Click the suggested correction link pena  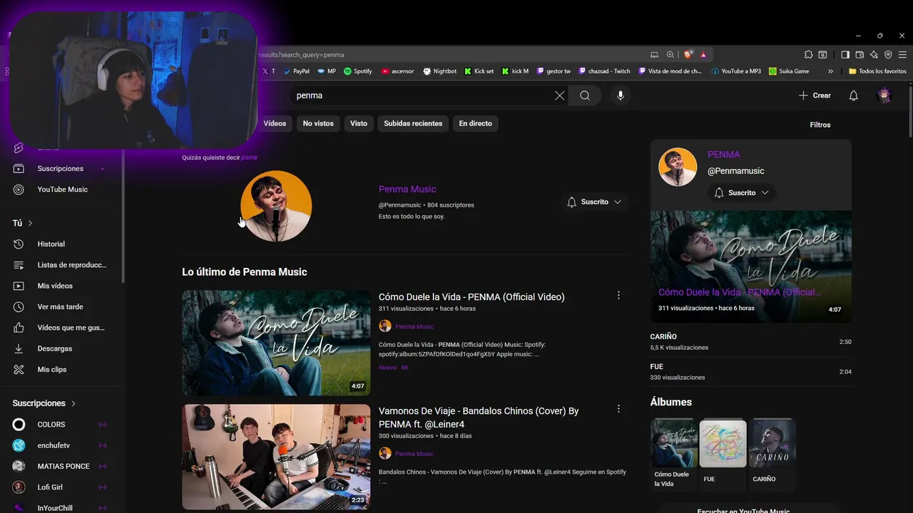pyautogui.click(x=249, y=157)
